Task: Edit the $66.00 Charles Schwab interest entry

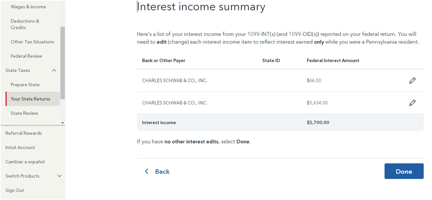Action: click(412, 81)
